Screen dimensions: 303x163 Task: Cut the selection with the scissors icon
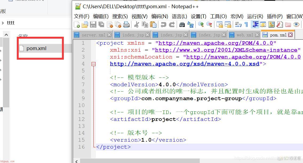pyautogui.click(x=136, y=25)
